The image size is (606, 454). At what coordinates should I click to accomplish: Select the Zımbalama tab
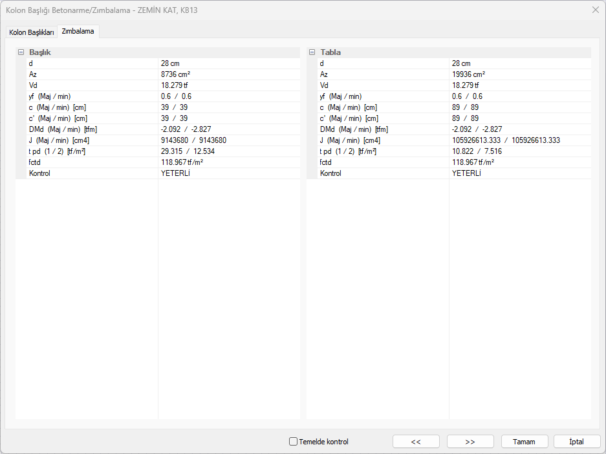pyautogui.click(x=78, y=31)
